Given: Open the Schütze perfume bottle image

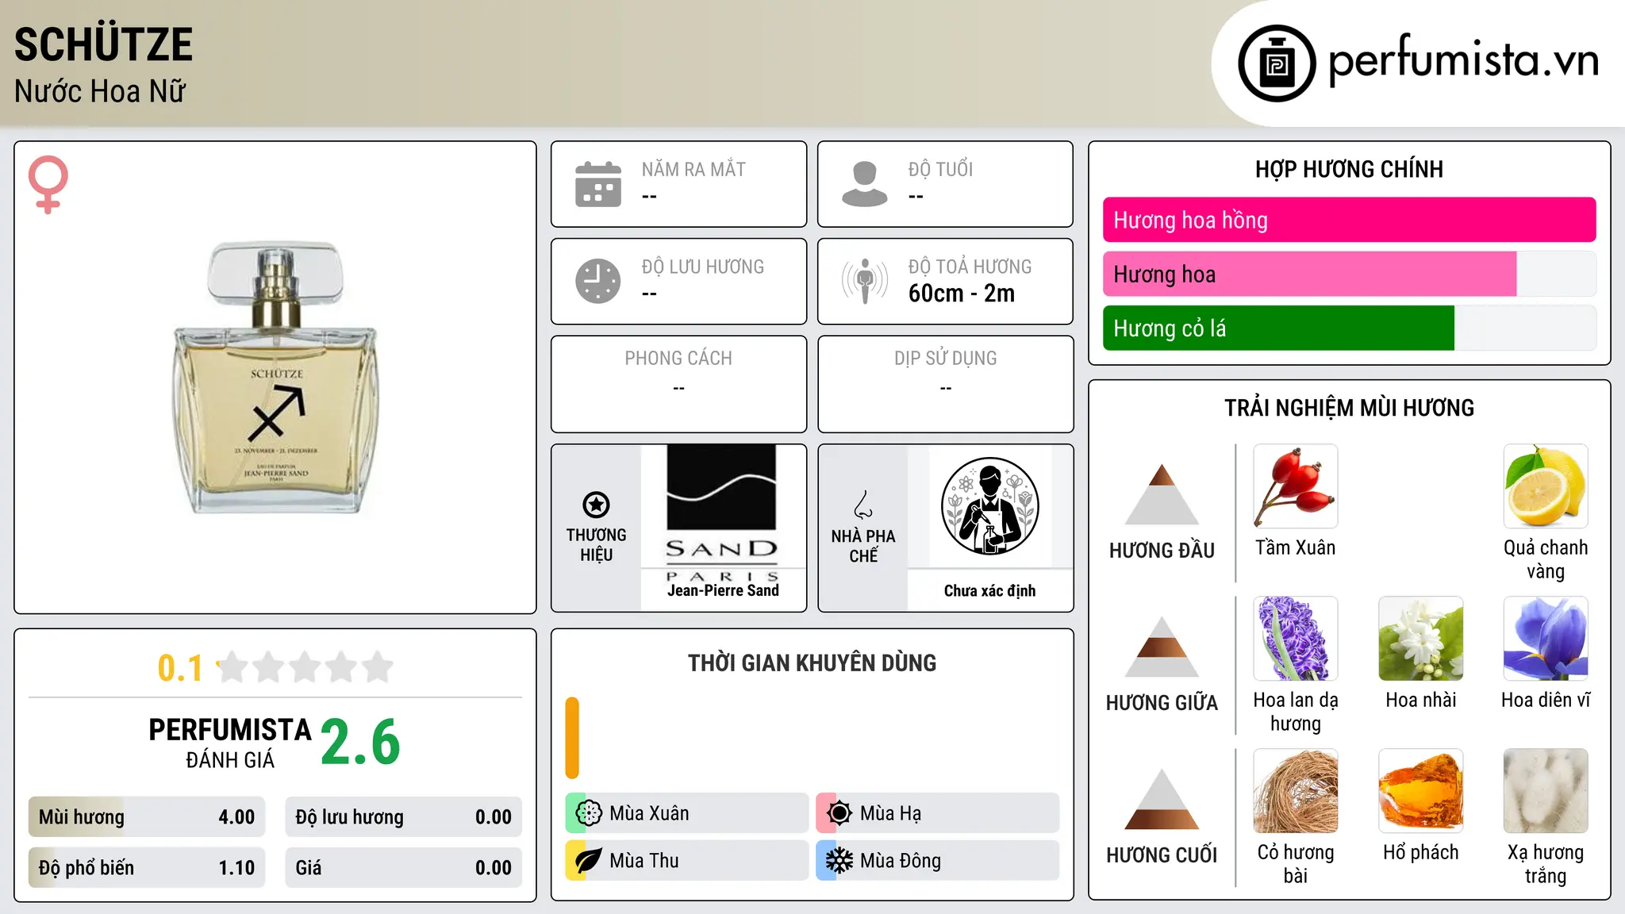Looking at the screenshot, I should pyautogui.click(x=275, y=378).
